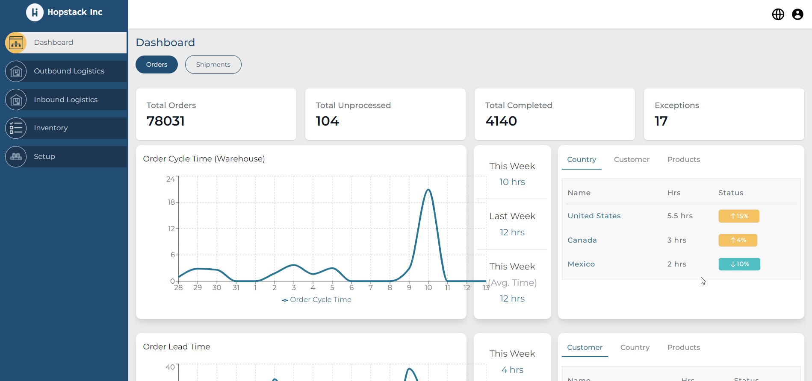
Task: Click the teal 10% decrease status badge
Action: pos(739,264)
